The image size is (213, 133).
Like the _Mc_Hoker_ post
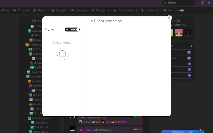pos(109,130)
